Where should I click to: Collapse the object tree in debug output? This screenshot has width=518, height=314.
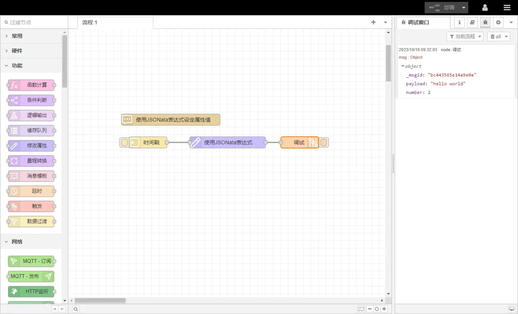pyautogui.click(x=403, y=66)
